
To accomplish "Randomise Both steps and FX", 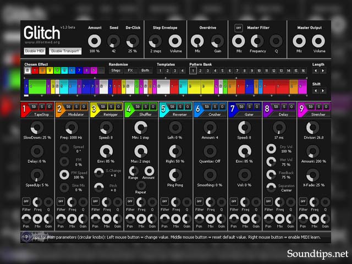I will [145, 70].
